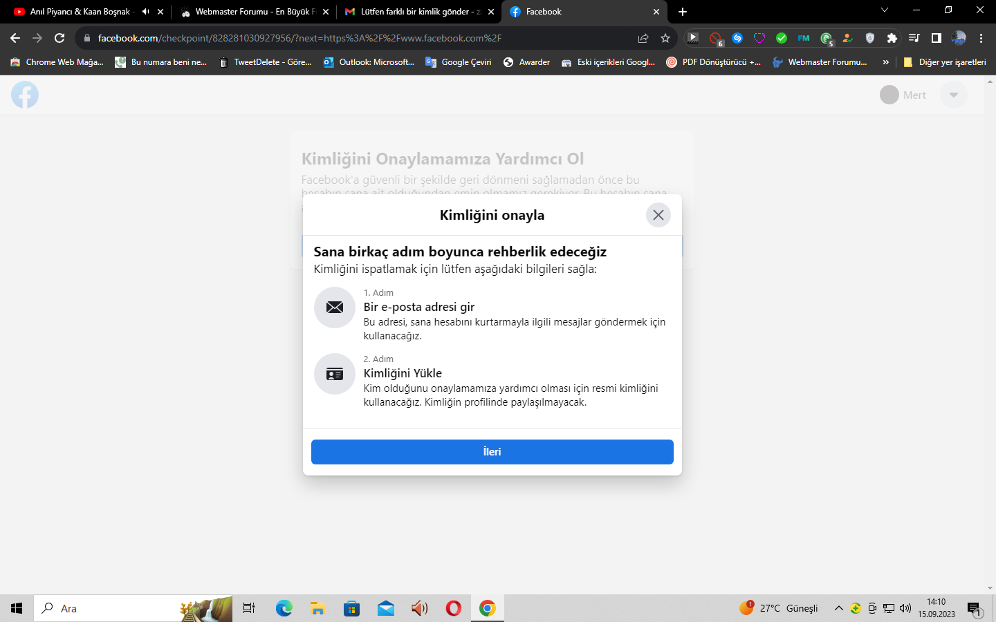Toggle the browser side panel
This screenshot has width=996, height=622.
click(x=937, y=38)
